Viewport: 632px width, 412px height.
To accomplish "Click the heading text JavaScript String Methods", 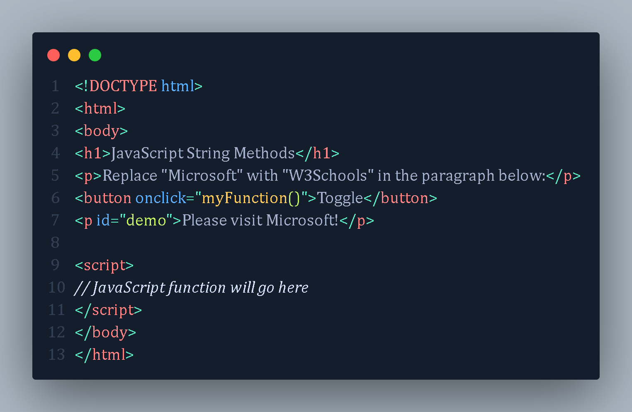I will click(203, 153).
